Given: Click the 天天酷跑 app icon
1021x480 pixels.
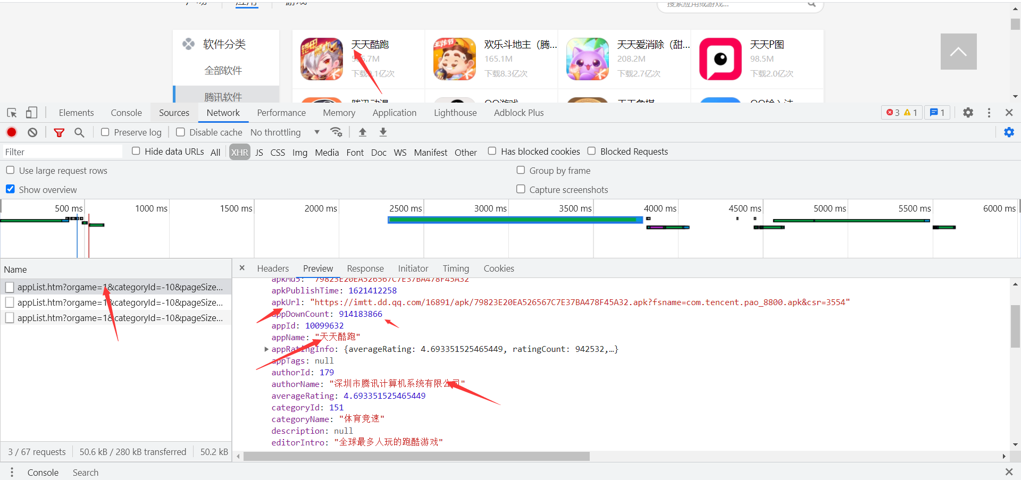Looking at the screenshot, I should 322,59.
